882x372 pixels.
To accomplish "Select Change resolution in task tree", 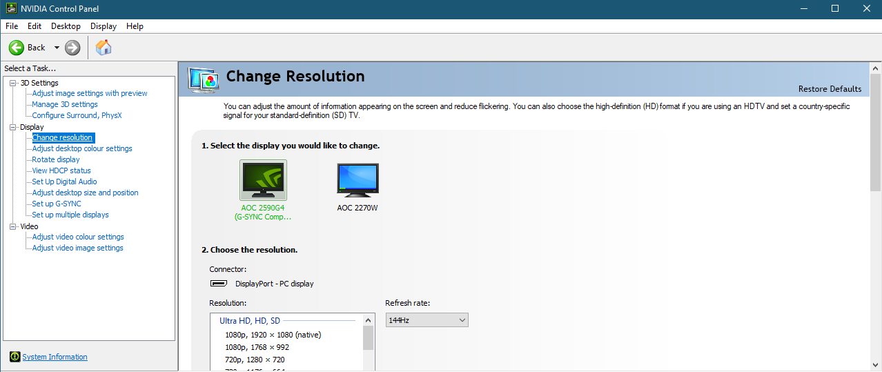I will click(62, 137).
